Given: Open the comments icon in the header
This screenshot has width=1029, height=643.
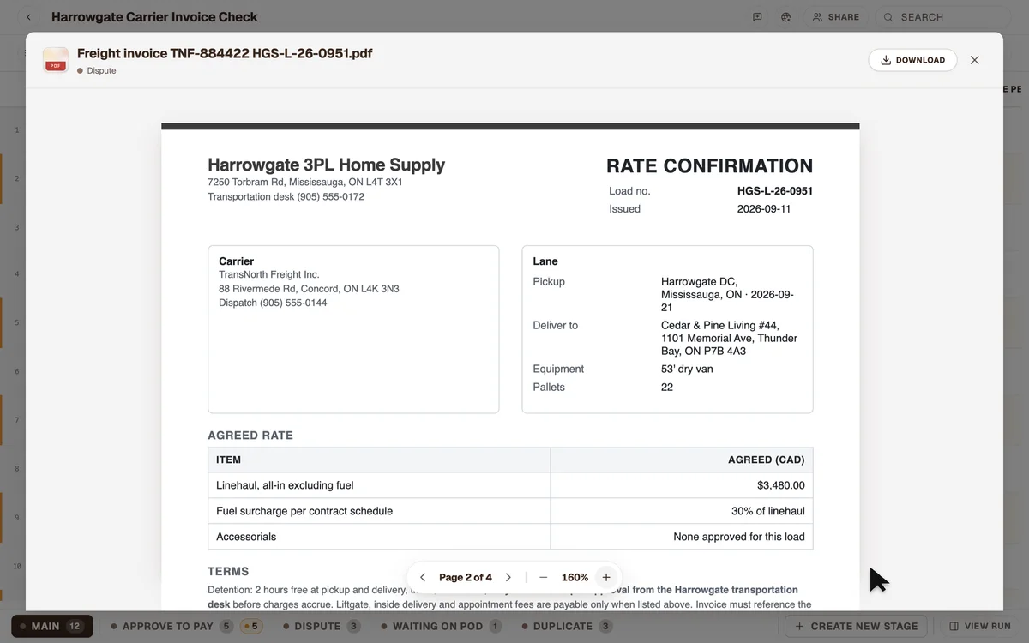Looking at the screenshot, I should 757,17.
